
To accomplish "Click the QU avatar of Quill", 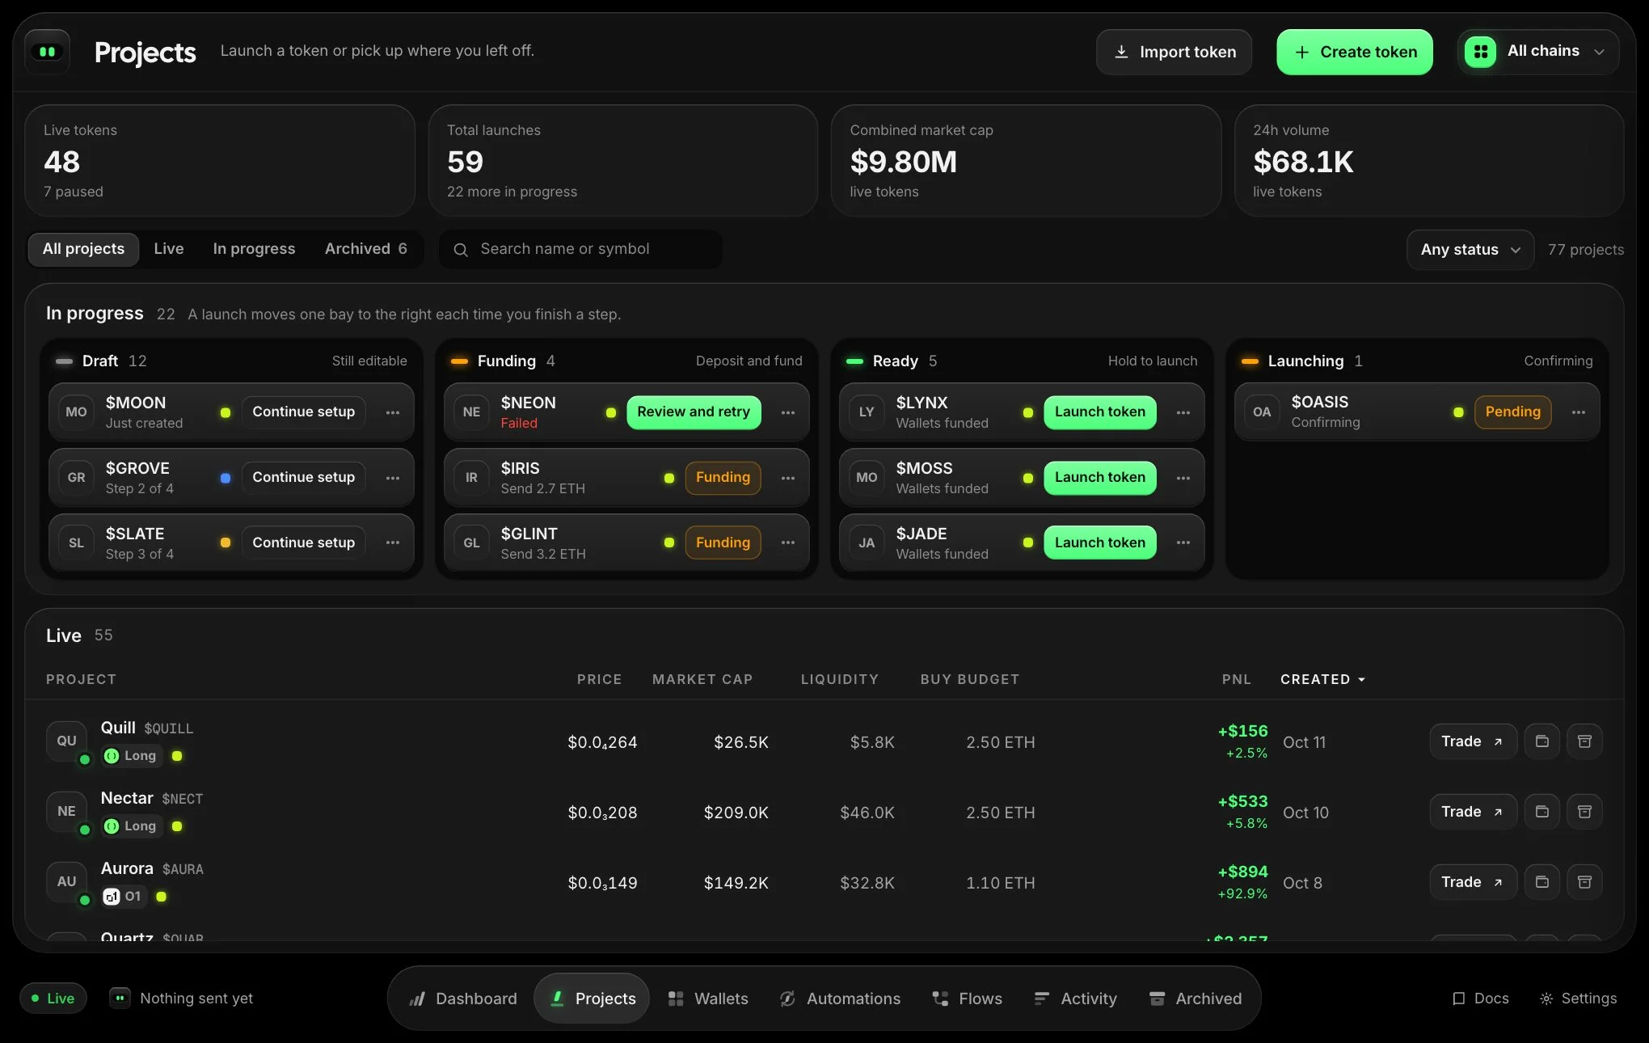I will coord(67,741).
